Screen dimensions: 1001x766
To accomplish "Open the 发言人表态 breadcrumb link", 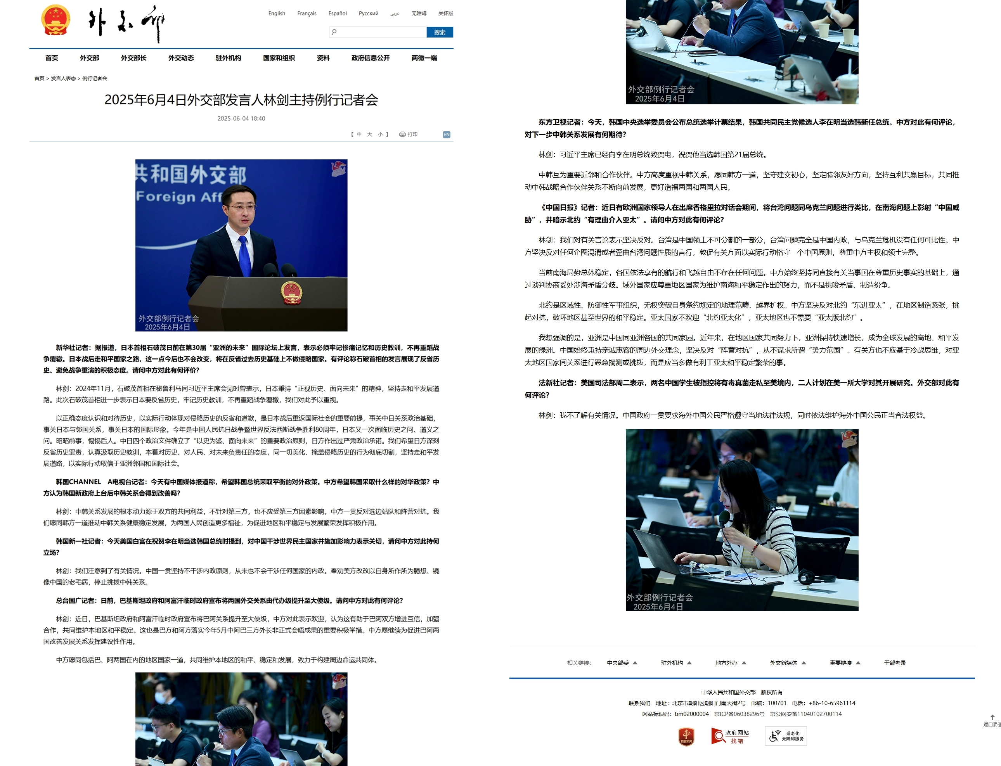I will pyautogui.click(x=63, y=78).
